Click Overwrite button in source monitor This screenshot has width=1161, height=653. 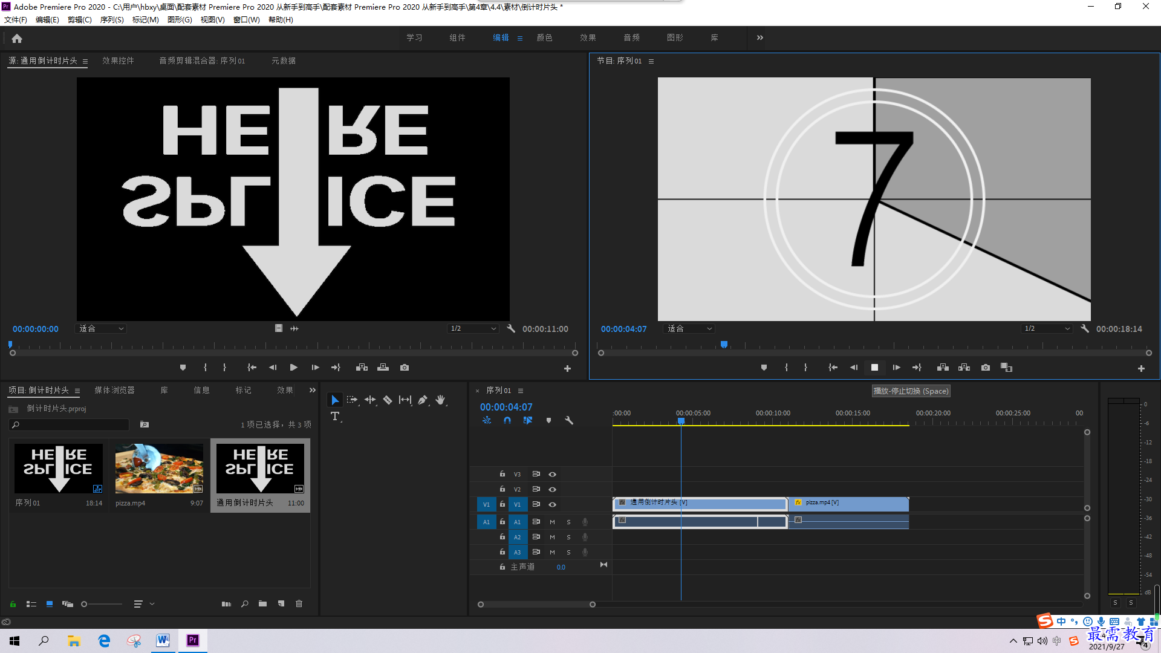383,368
